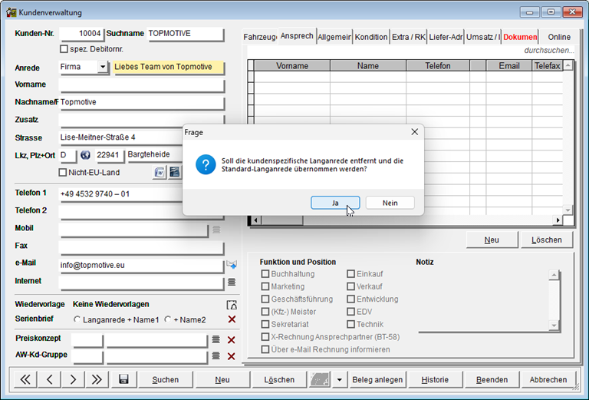Clear Serienbrief selection with red X
Image resolution: width=589 pixels, height=400 pixels.
pos(232,319)
